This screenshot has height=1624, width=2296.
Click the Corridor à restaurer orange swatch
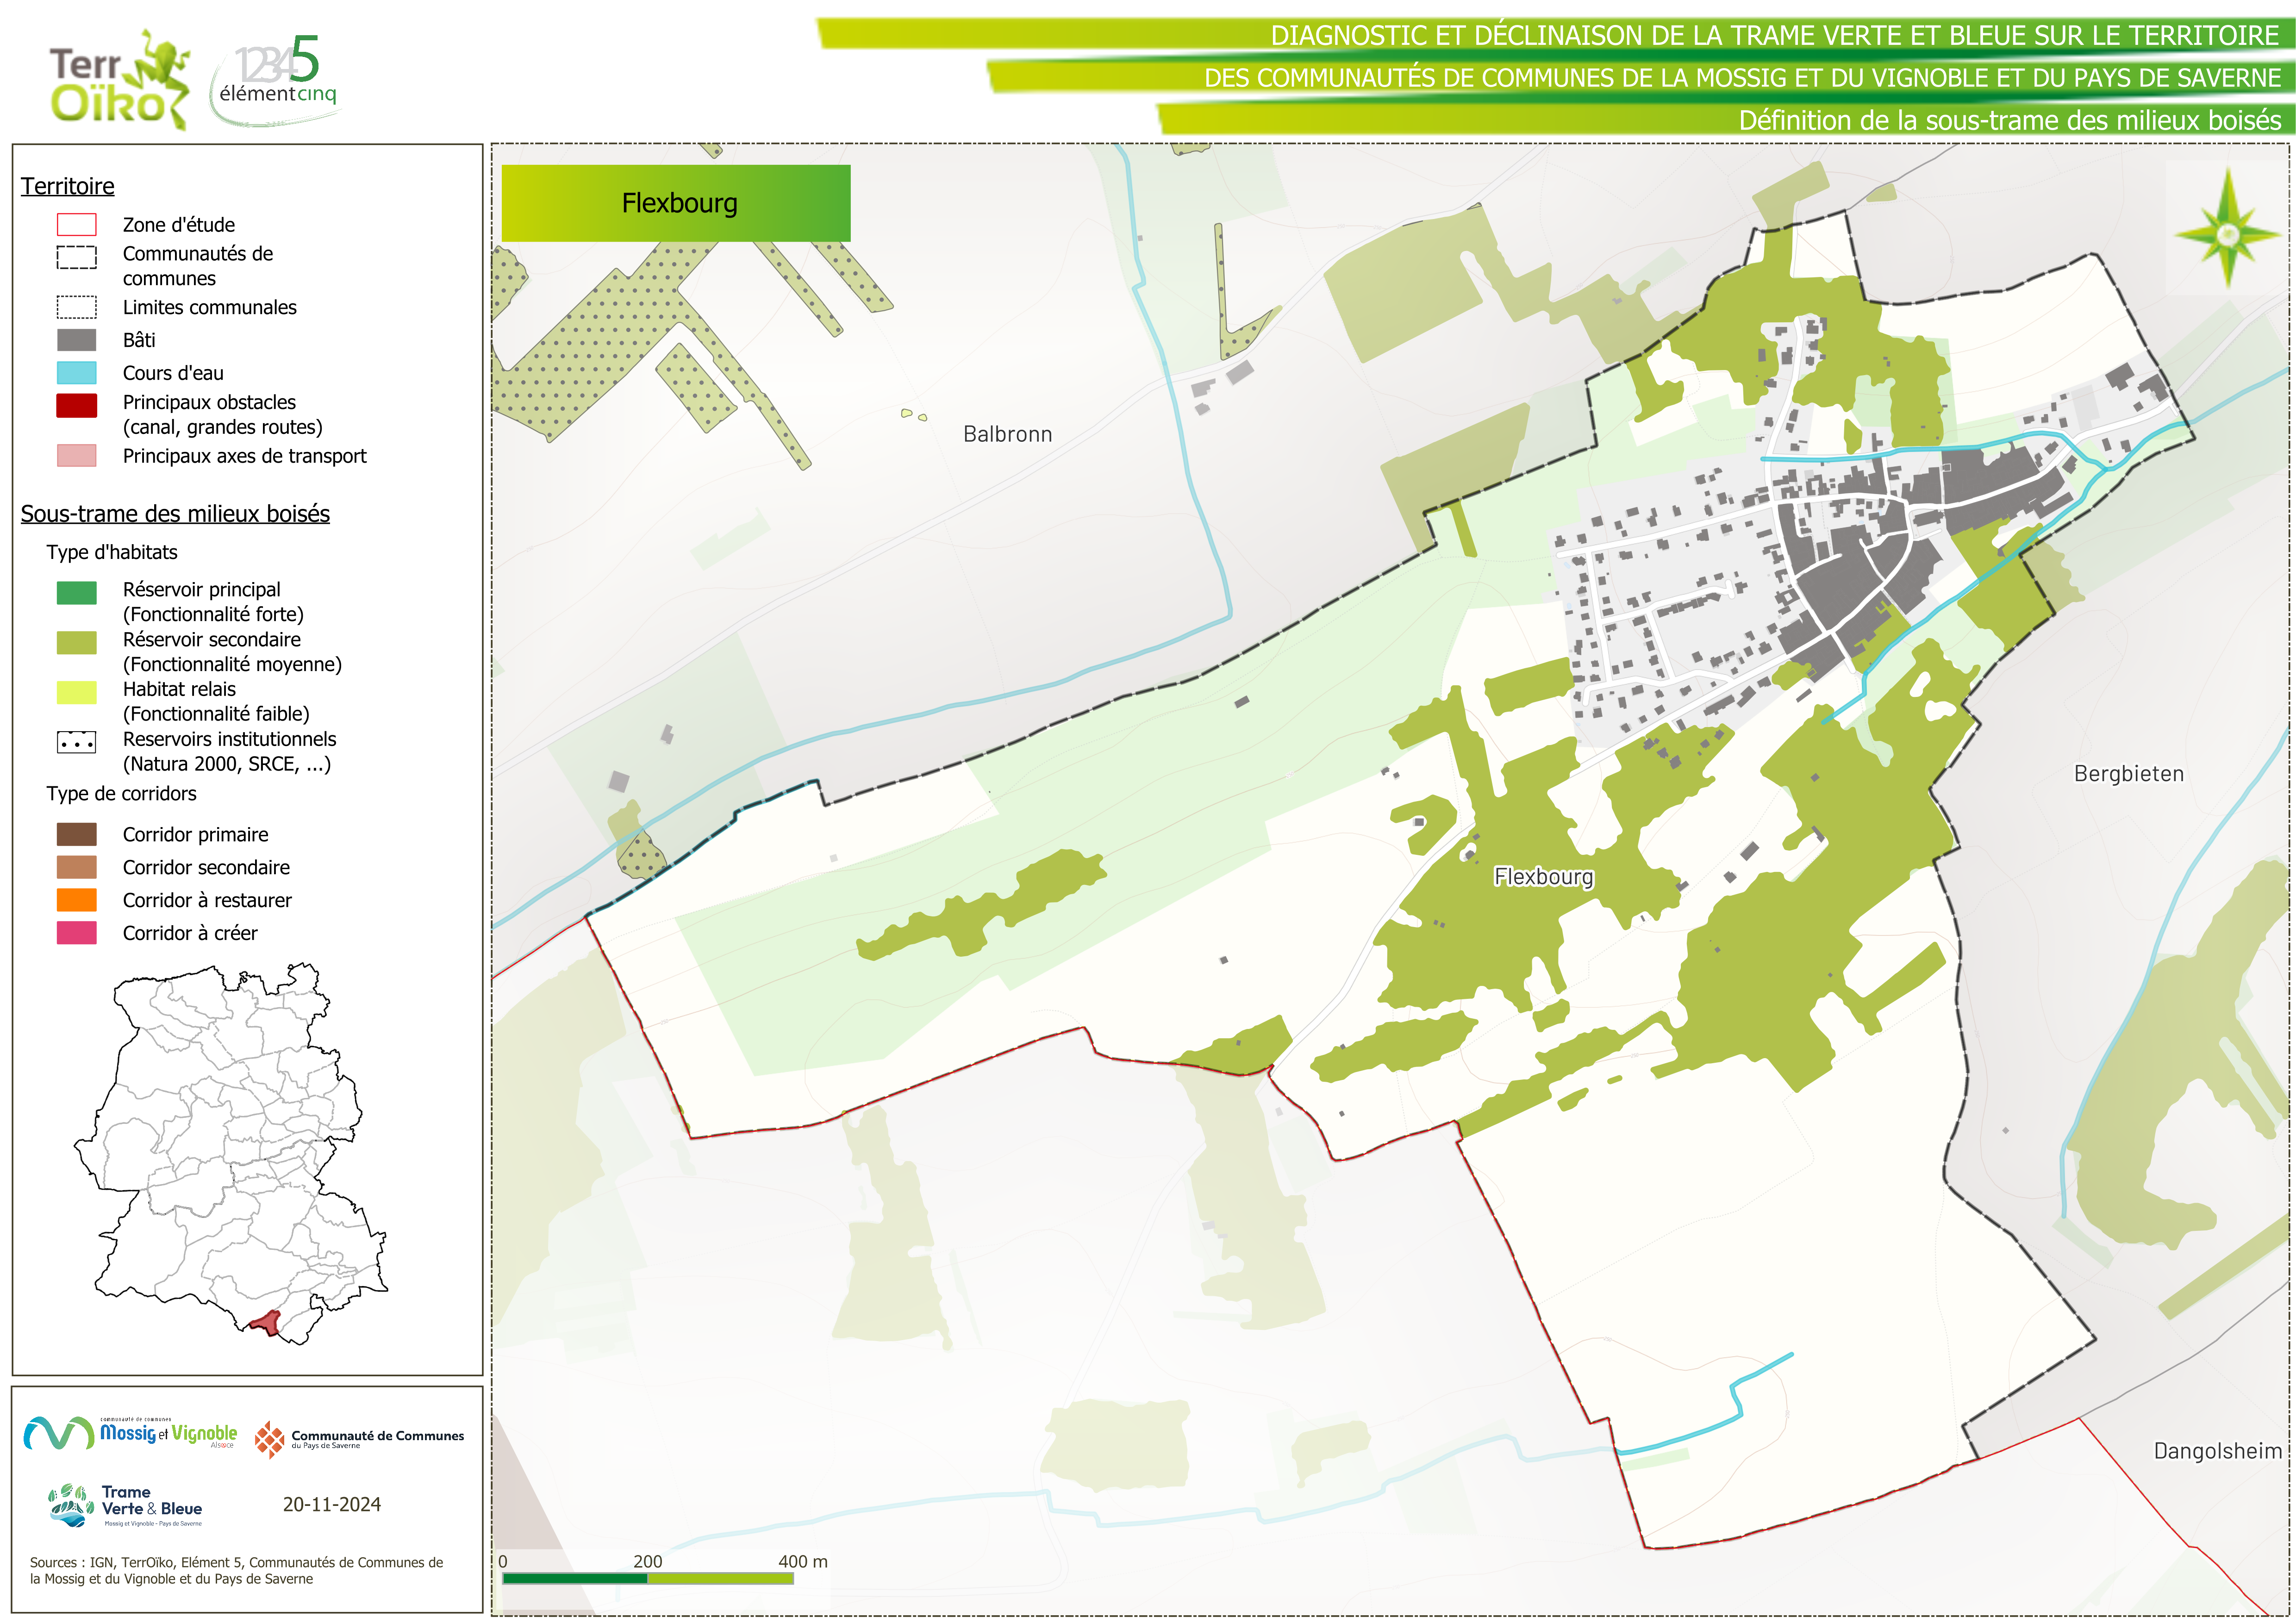coord(77,900)
